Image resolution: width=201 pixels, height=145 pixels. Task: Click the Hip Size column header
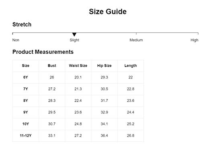105,66
